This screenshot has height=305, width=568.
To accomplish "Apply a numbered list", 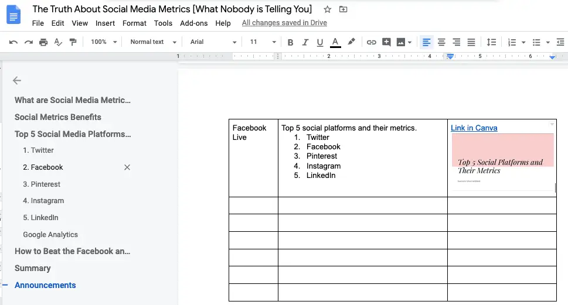I will click(x=512, y=42).
